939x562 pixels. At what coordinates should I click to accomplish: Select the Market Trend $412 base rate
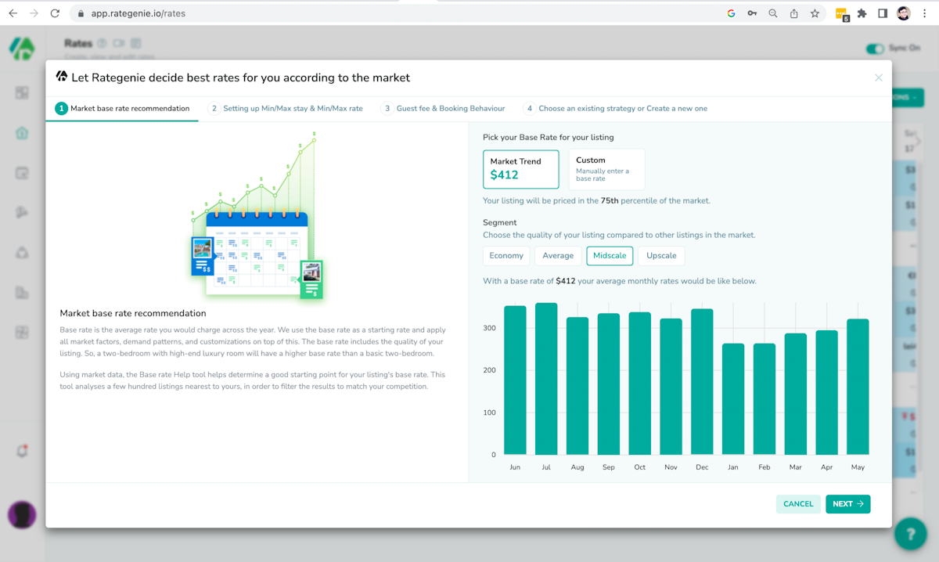(521, 169)
